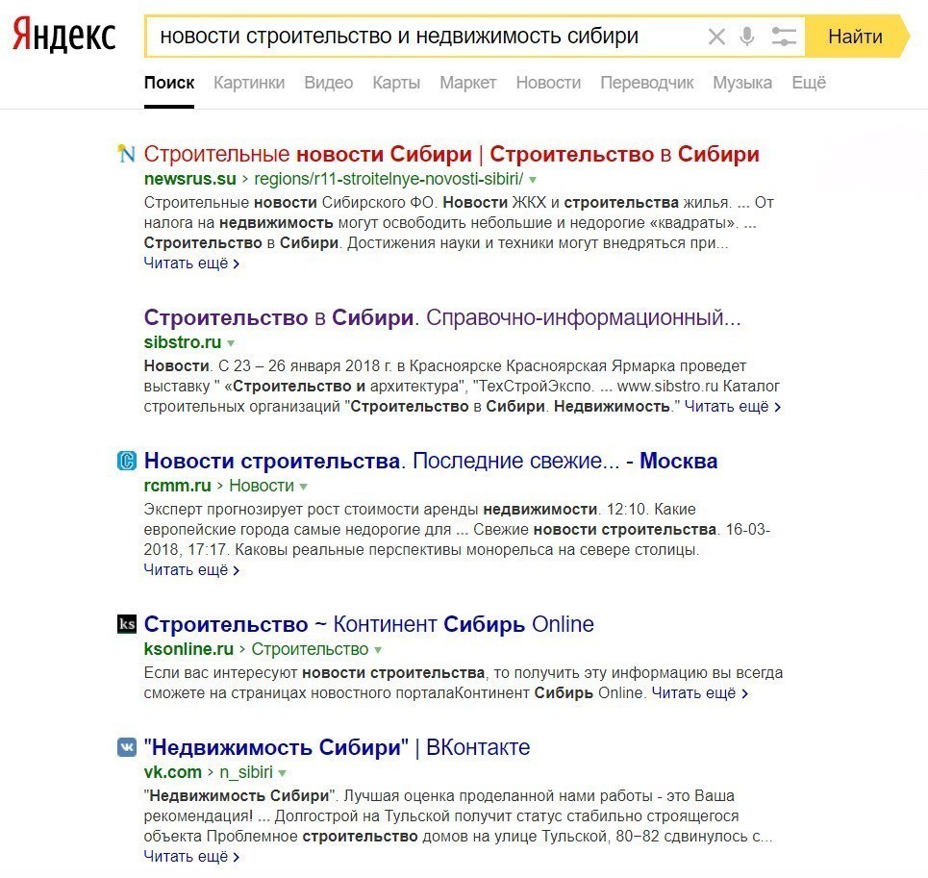928x878 pixels.
Task: Expand dropdown arrow next to sibstro.ru
Action: (231, 342)
